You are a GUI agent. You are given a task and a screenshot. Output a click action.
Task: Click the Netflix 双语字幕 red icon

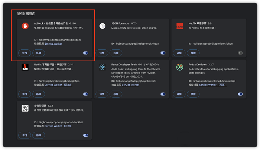coord(179,26)
